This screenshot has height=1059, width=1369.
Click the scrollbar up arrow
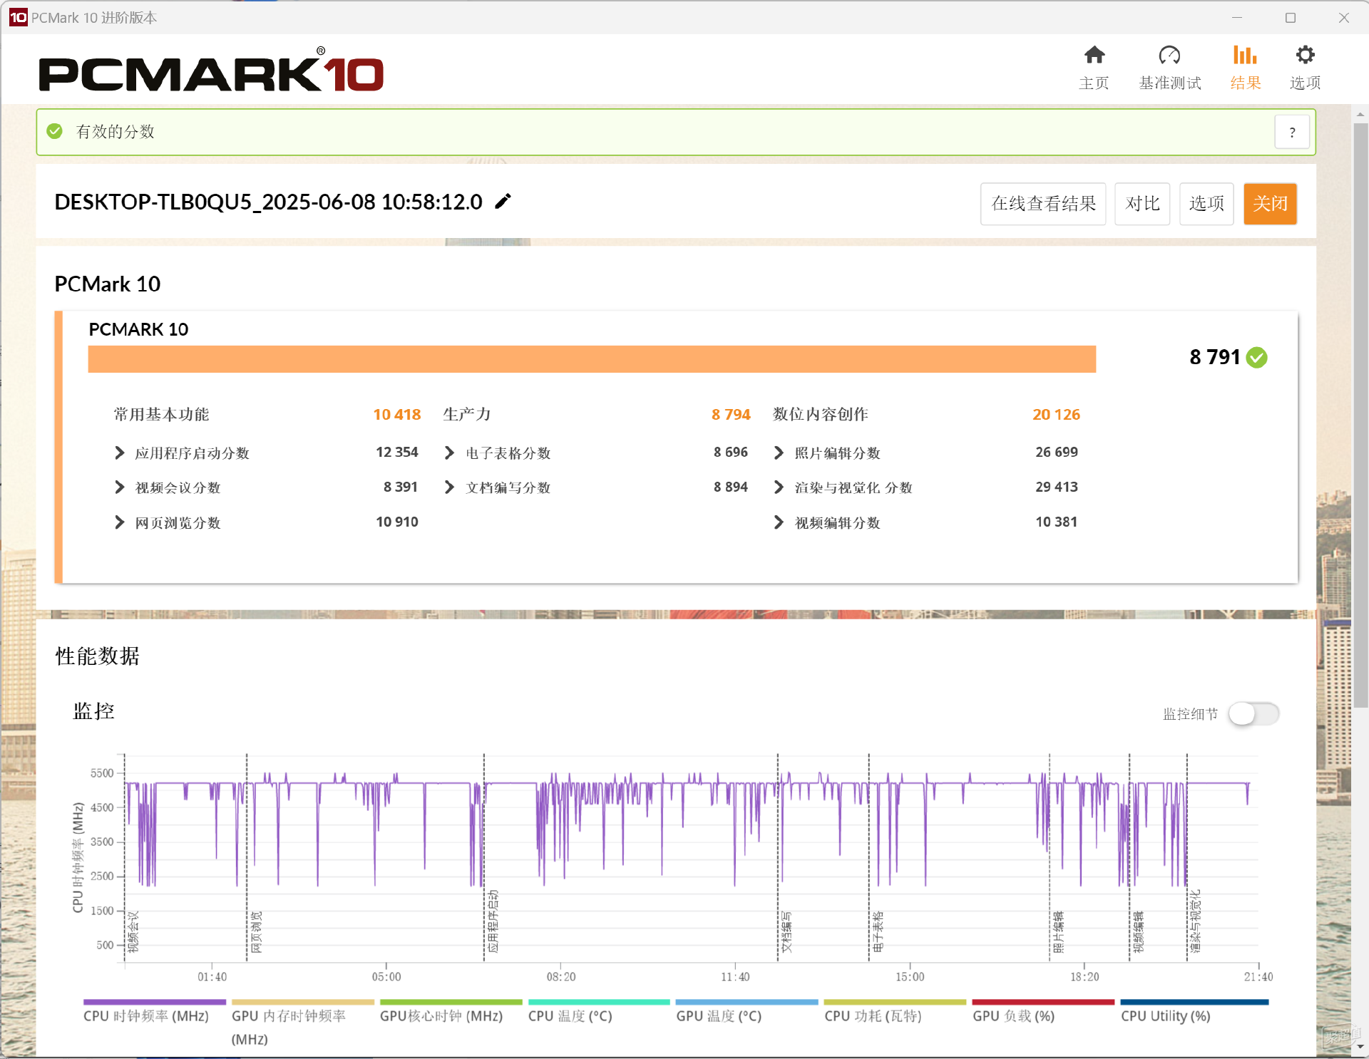[x=1360, y=114]
